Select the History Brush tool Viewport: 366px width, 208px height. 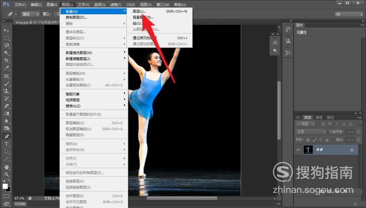[x=6, y=98]
